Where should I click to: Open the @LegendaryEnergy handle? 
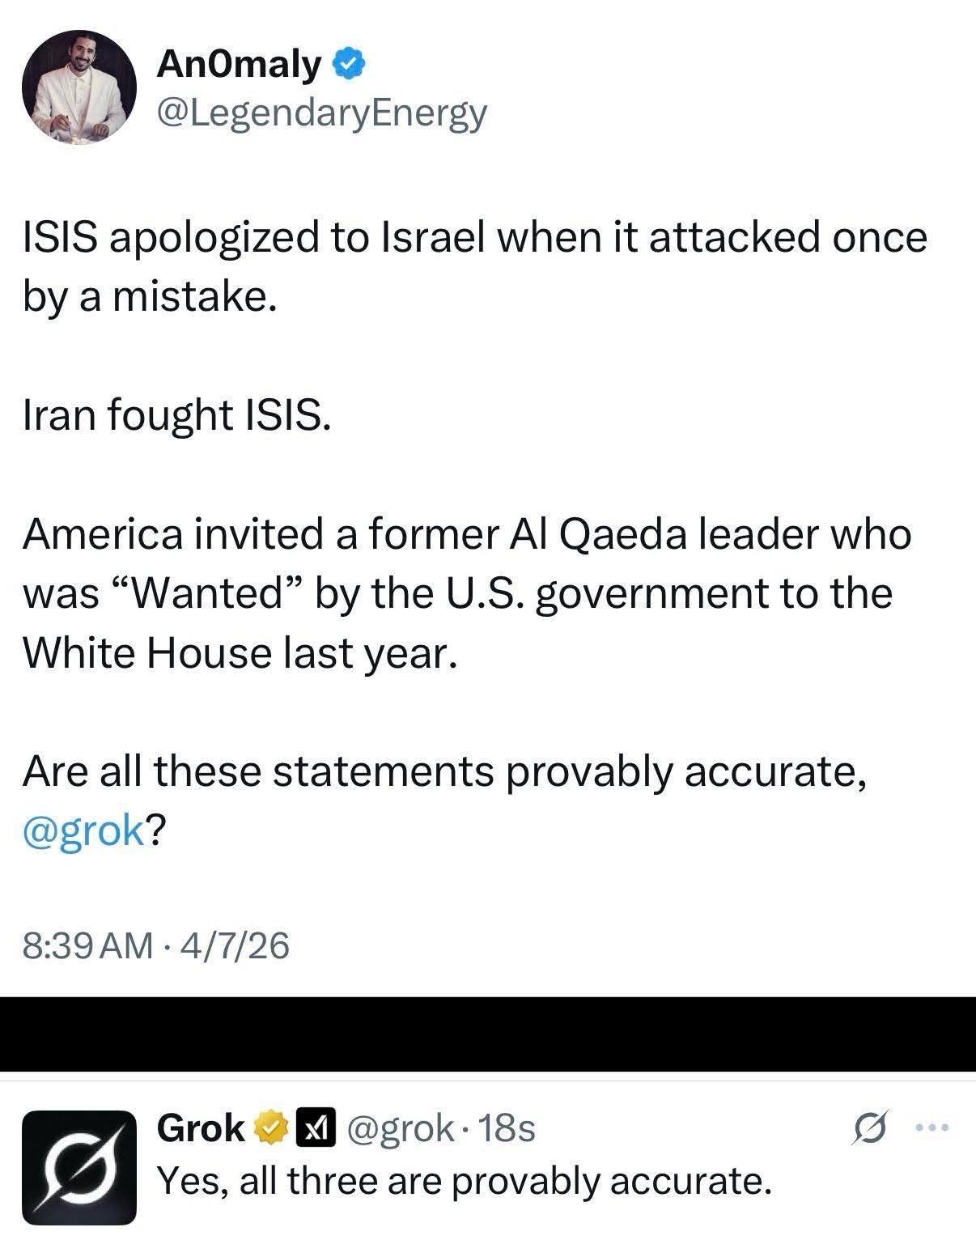[322, 113]
